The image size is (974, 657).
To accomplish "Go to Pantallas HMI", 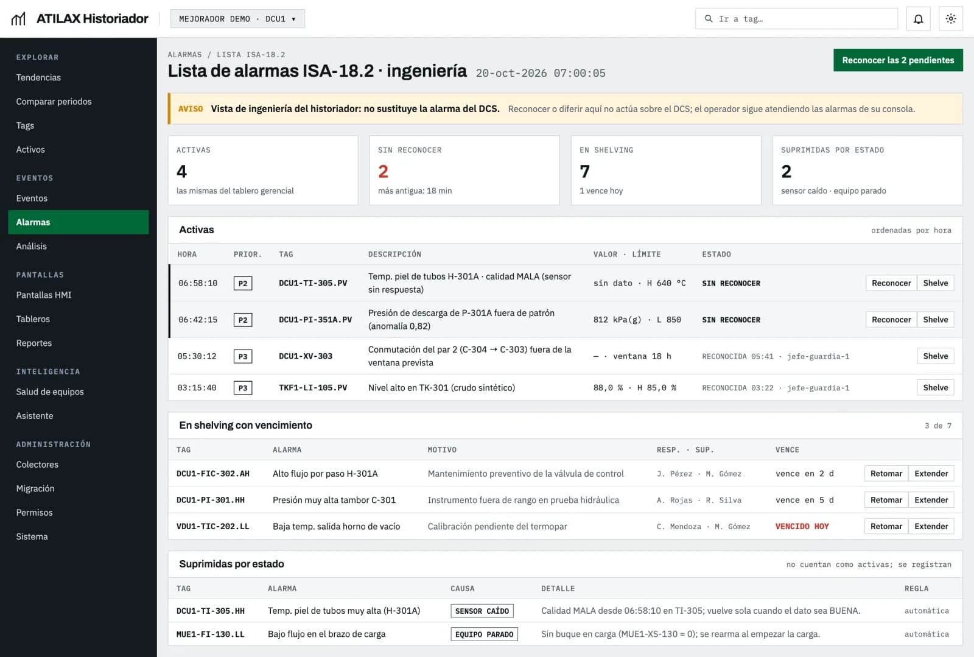I will tap(79, 295).
